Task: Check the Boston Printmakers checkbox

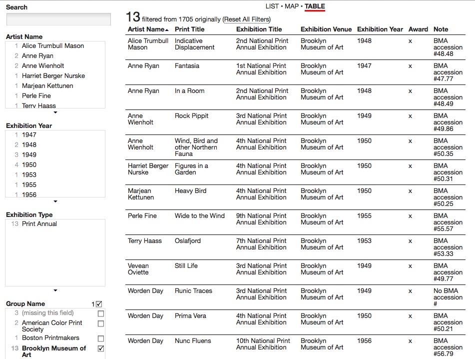Action: click(x=101, y=338)
